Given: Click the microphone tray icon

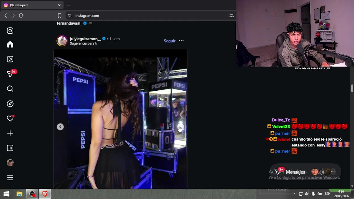Looking at the screenshot, I should (313, 194).
